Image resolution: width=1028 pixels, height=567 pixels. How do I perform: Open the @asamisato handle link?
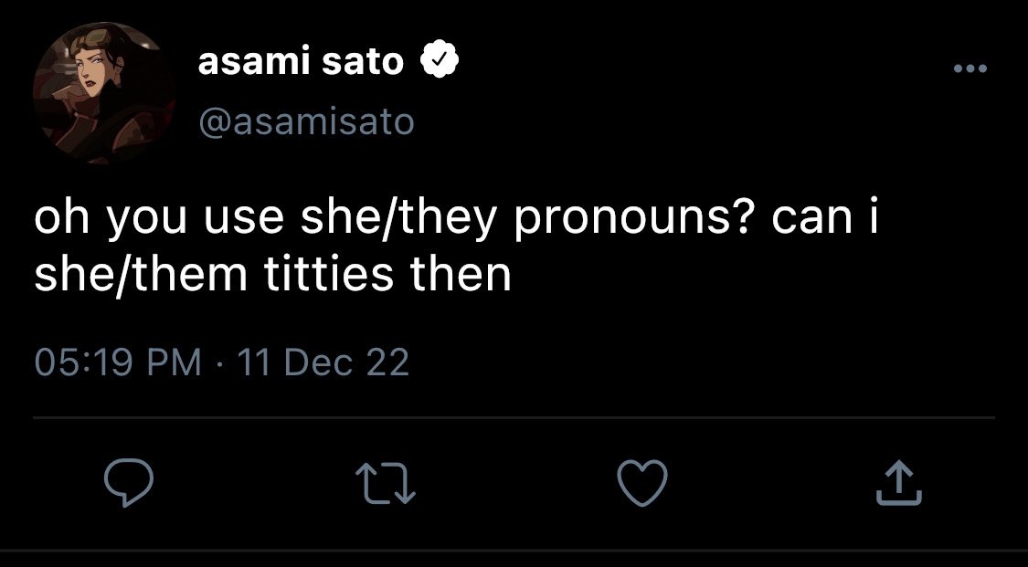tap(306, 121)
